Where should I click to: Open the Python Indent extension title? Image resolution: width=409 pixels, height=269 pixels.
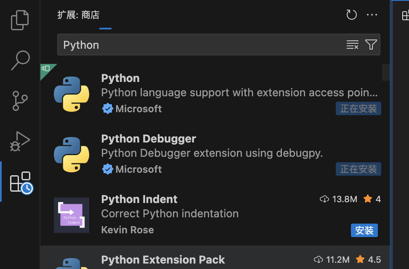click(x=139, y=199)
